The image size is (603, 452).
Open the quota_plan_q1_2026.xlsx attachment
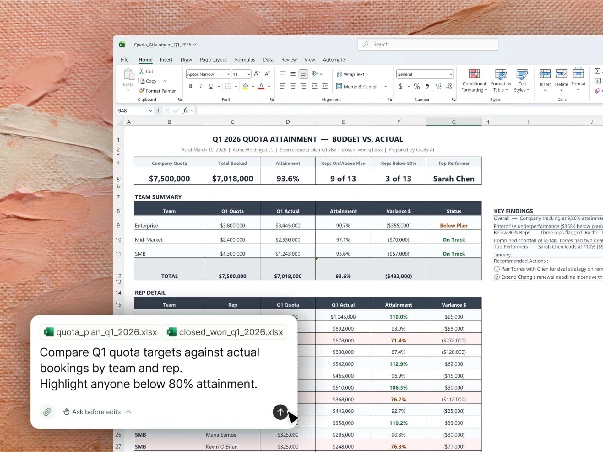tap(100, 332)
